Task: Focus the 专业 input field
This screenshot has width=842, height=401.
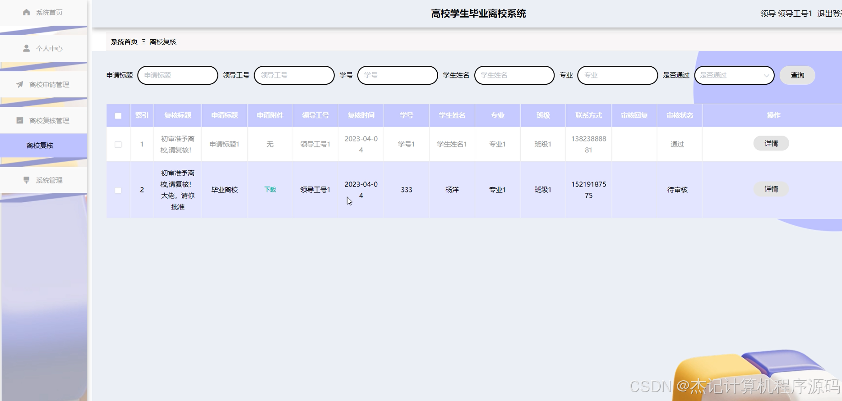Action: (618, 75)
